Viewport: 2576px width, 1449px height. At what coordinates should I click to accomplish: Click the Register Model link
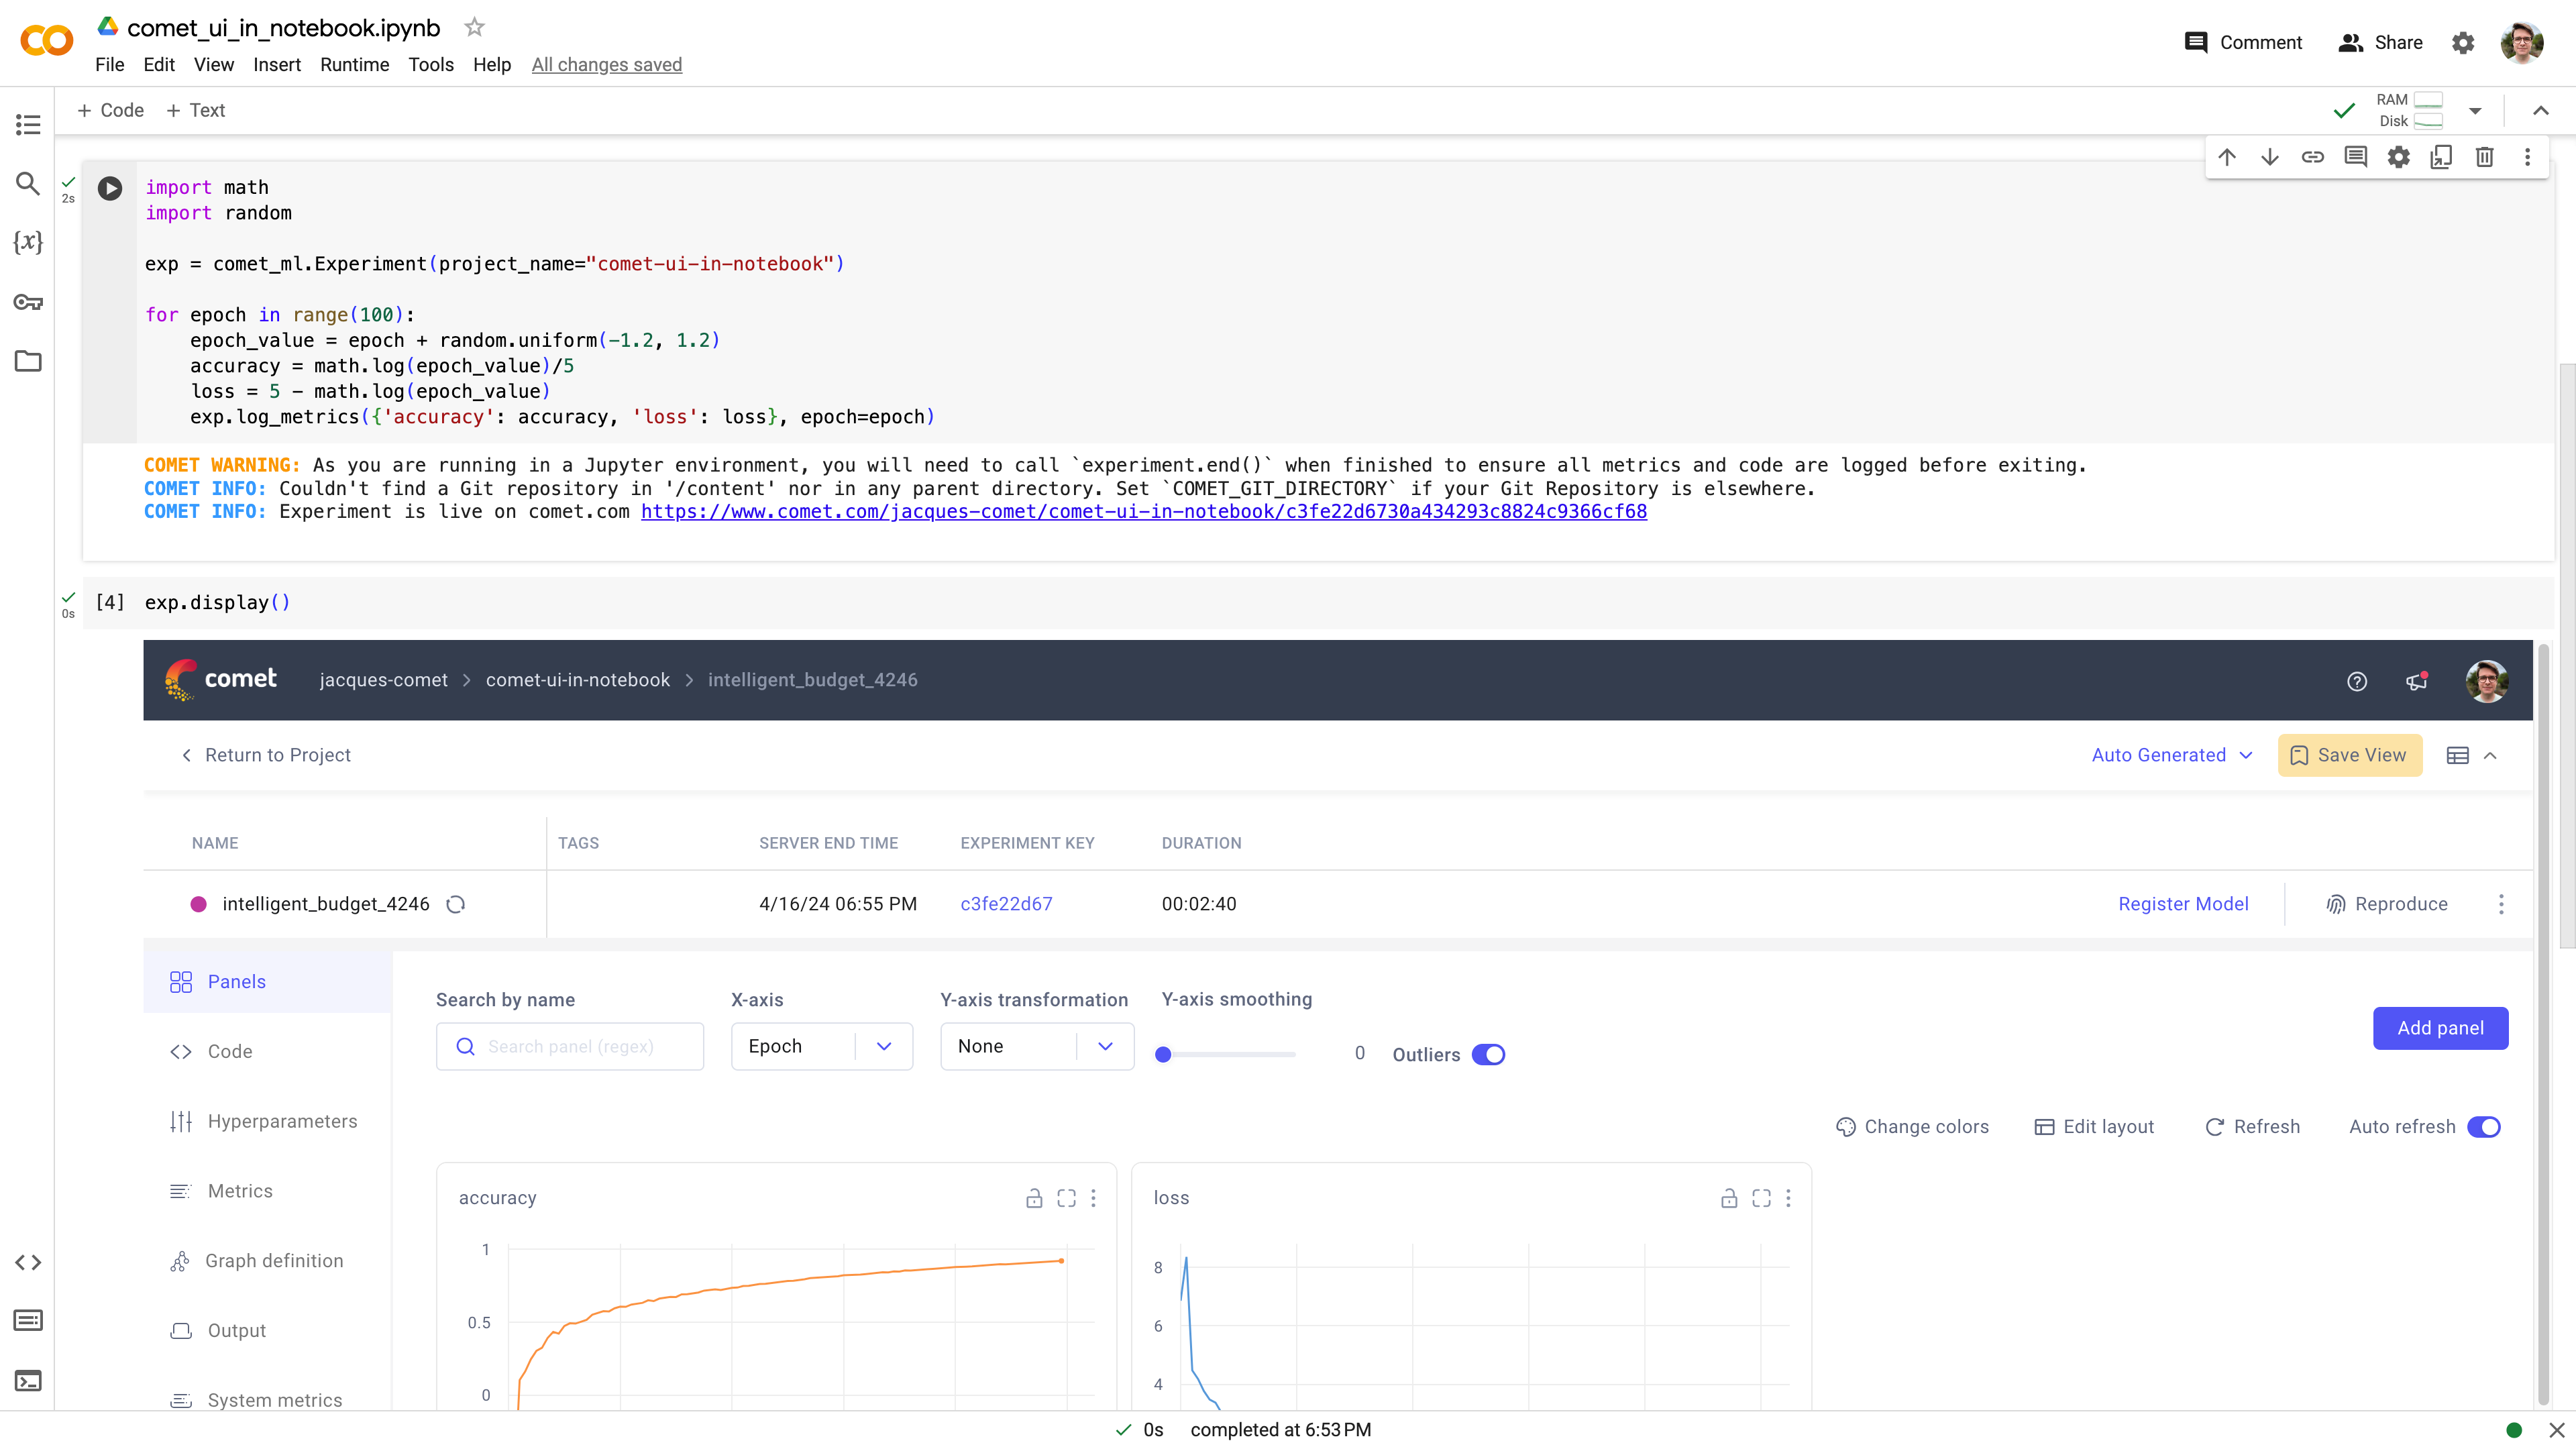(x=2183, y=903)
